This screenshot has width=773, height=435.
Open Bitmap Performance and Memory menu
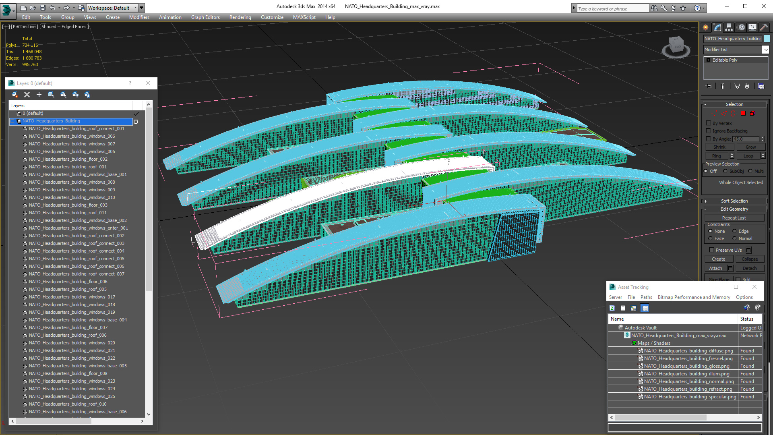click(x=694, y=297)
